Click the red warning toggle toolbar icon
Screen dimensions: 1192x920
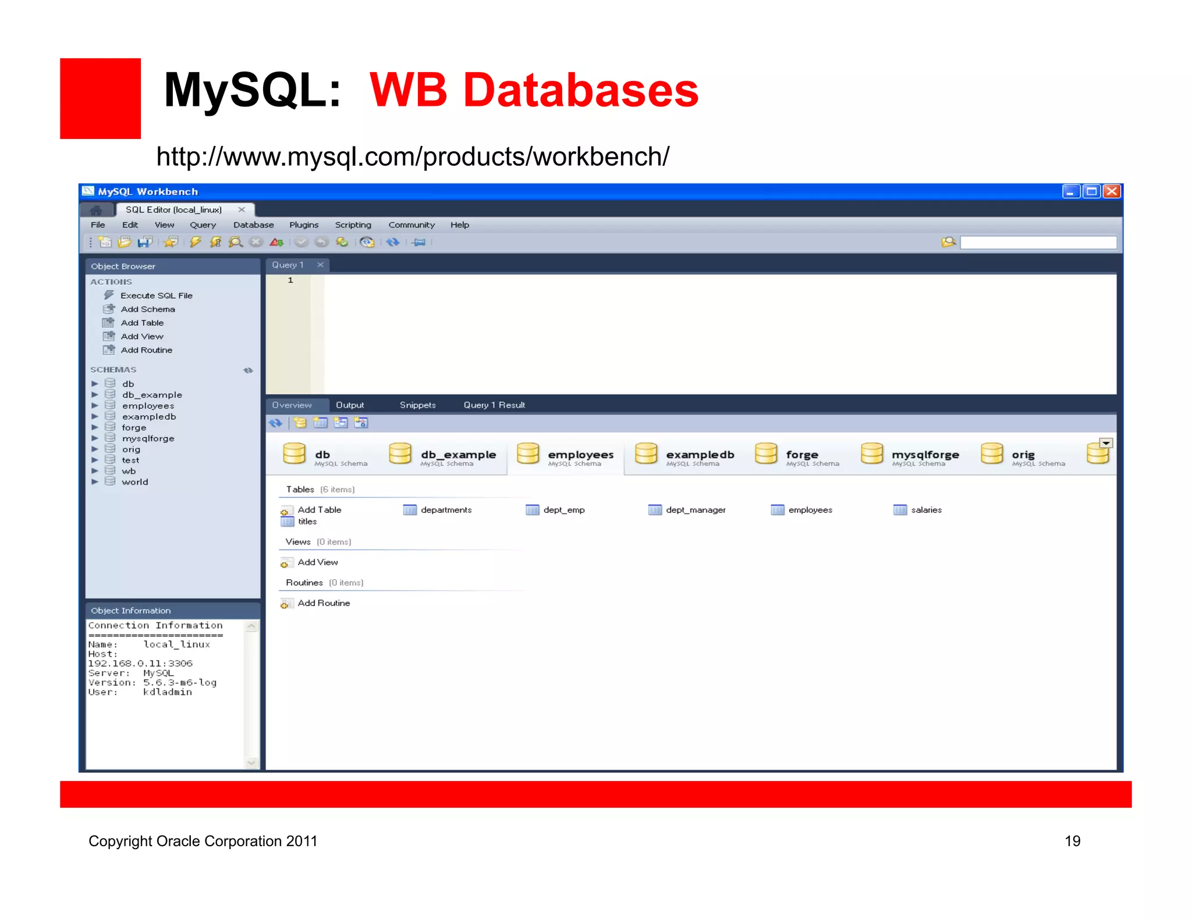pyautogui.click(x=276, y=242)
